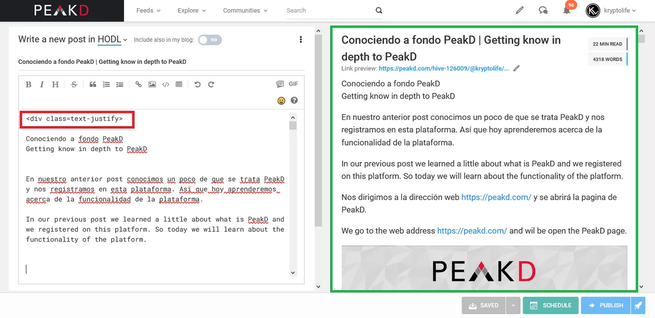Insert a numbered list
655x318 pixels.
tap(106, 85)
